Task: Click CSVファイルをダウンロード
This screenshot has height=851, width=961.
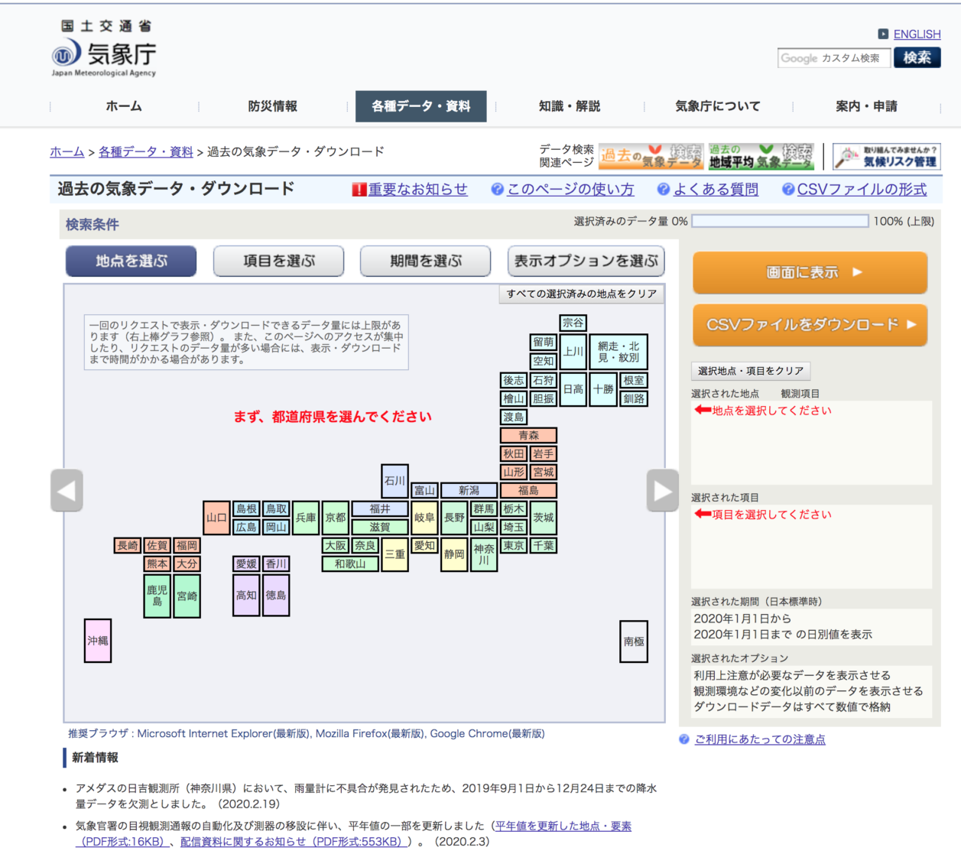Action: 808,325
